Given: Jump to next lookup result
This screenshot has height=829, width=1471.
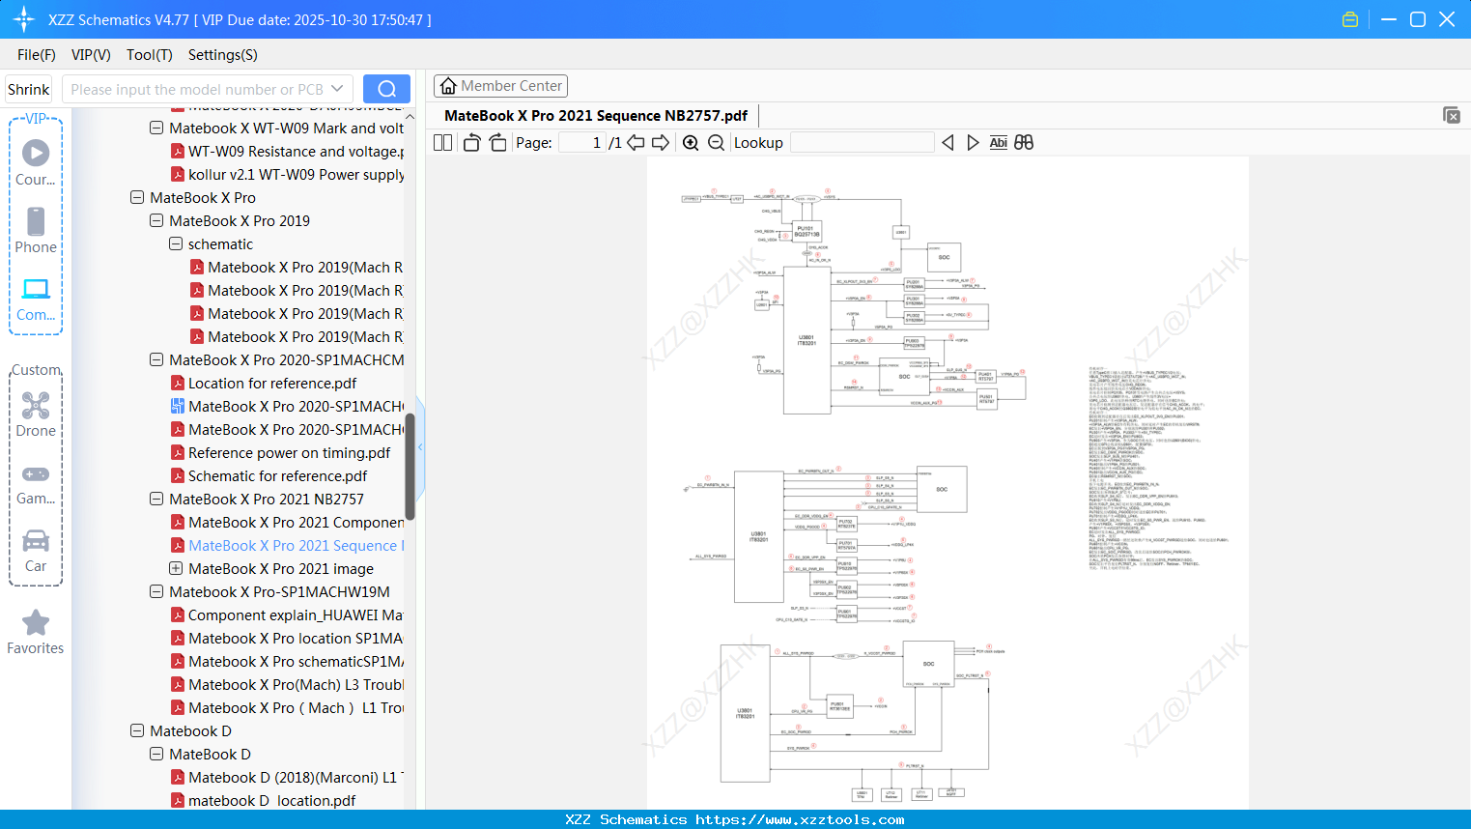Looking at the screenshot, I should point(973,143).
